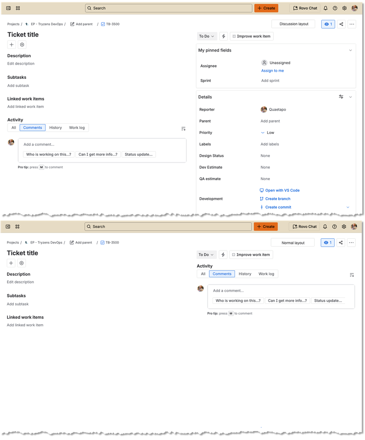Screen dimensions: 365x440
Task: Click the Create branch link
Action: (278, 199)
